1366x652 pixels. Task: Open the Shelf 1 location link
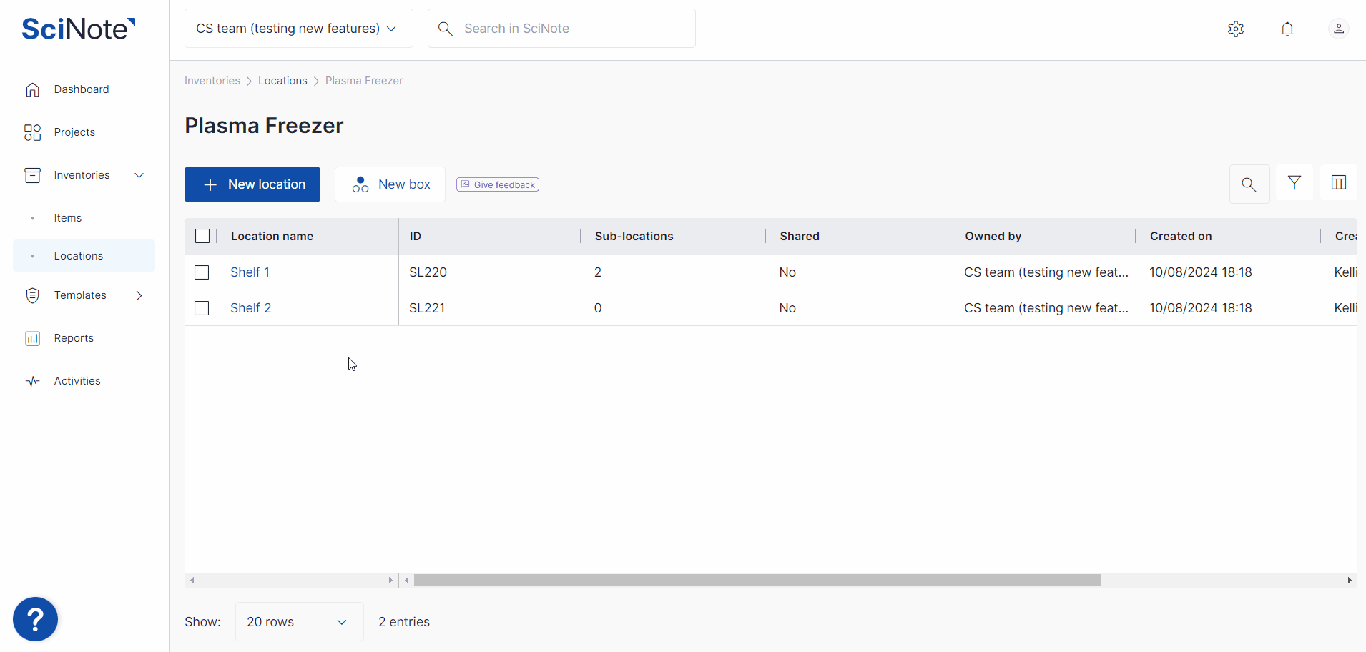point(250,272)
